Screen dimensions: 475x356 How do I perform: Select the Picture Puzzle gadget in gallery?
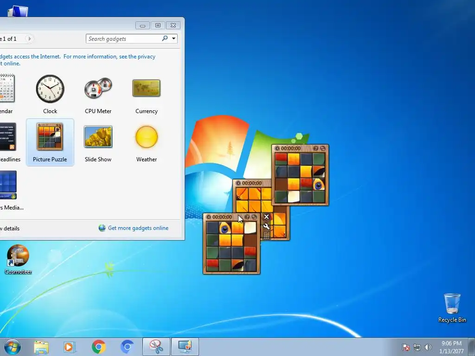click(x=50, y=142)
